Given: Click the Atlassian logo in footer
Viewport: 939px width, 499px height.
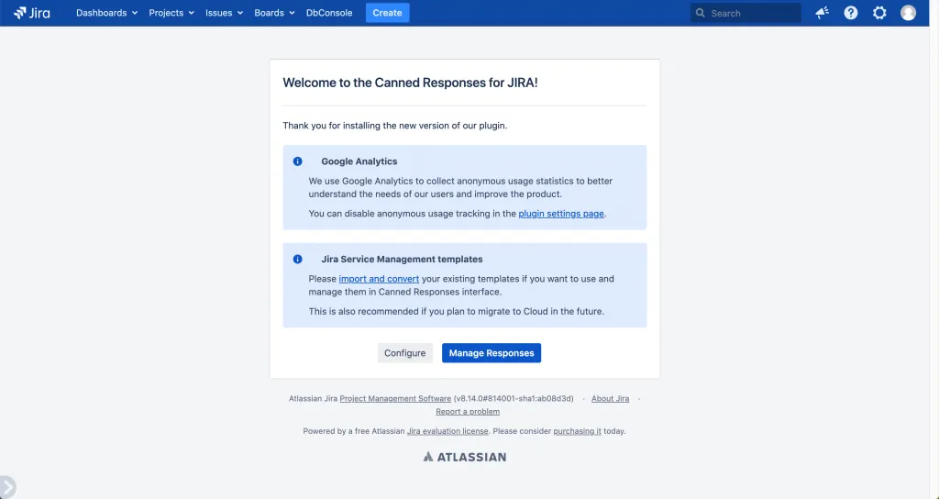Looking at the screenshot, I should [x=464, y=457].
